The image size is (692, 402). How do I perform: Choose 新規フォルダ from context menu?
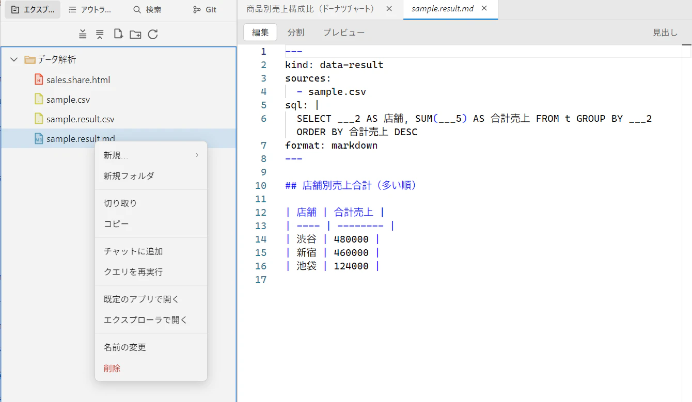(x=151, y=176)
